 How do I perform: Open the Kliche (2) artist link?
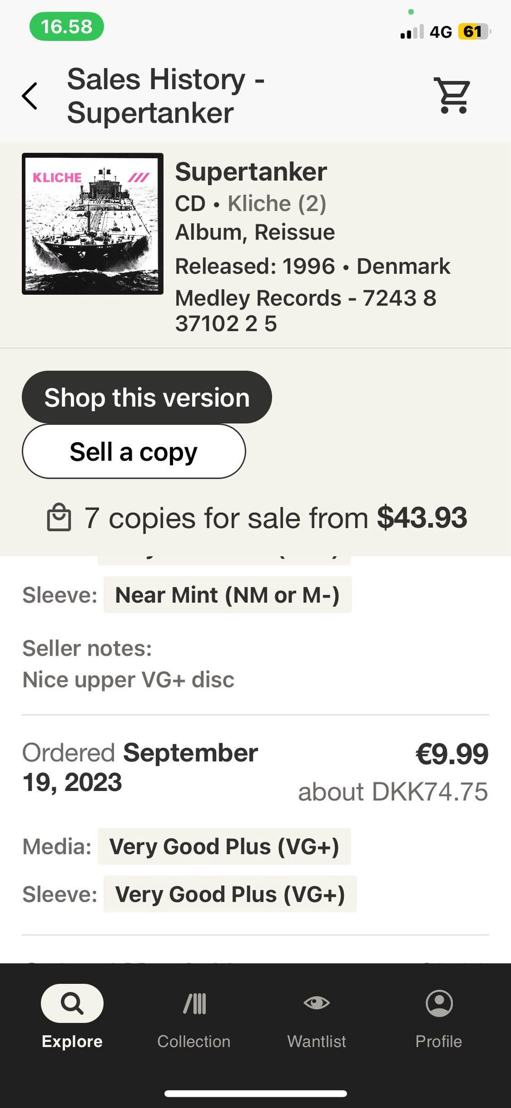(x=277, y=204)
